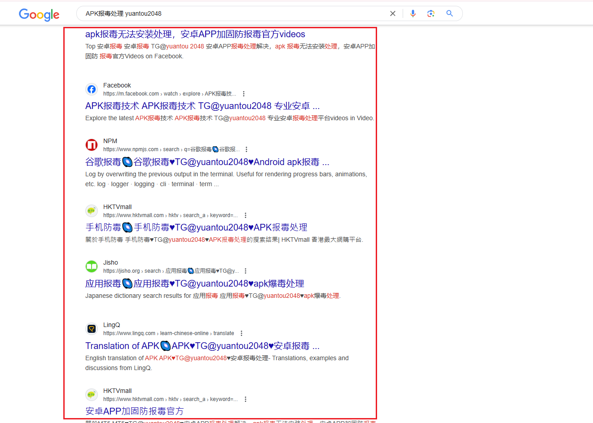Click the Jisho site name text
This screenshot has height=423, width=593.
(110, 262)
